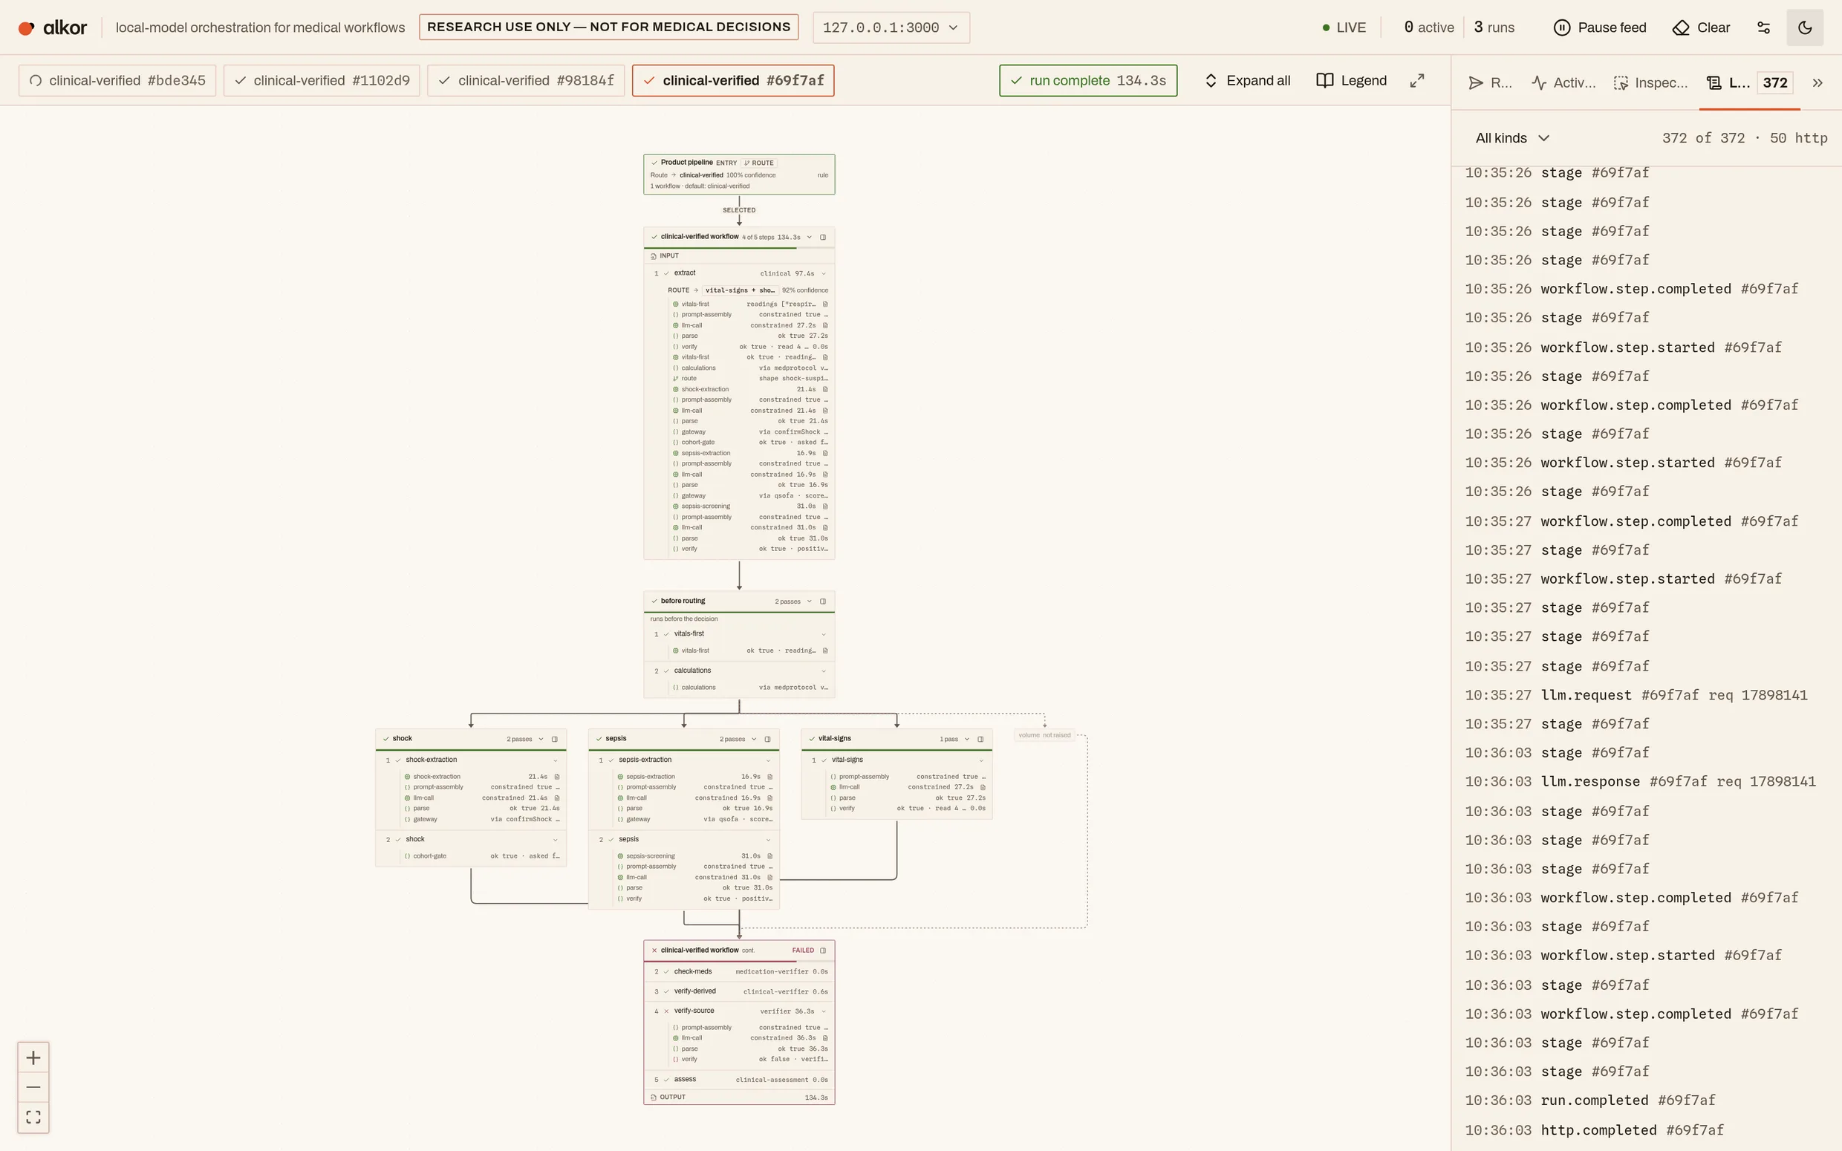Switch to run tab clinical-verified #1102d9

coord(322,81)
